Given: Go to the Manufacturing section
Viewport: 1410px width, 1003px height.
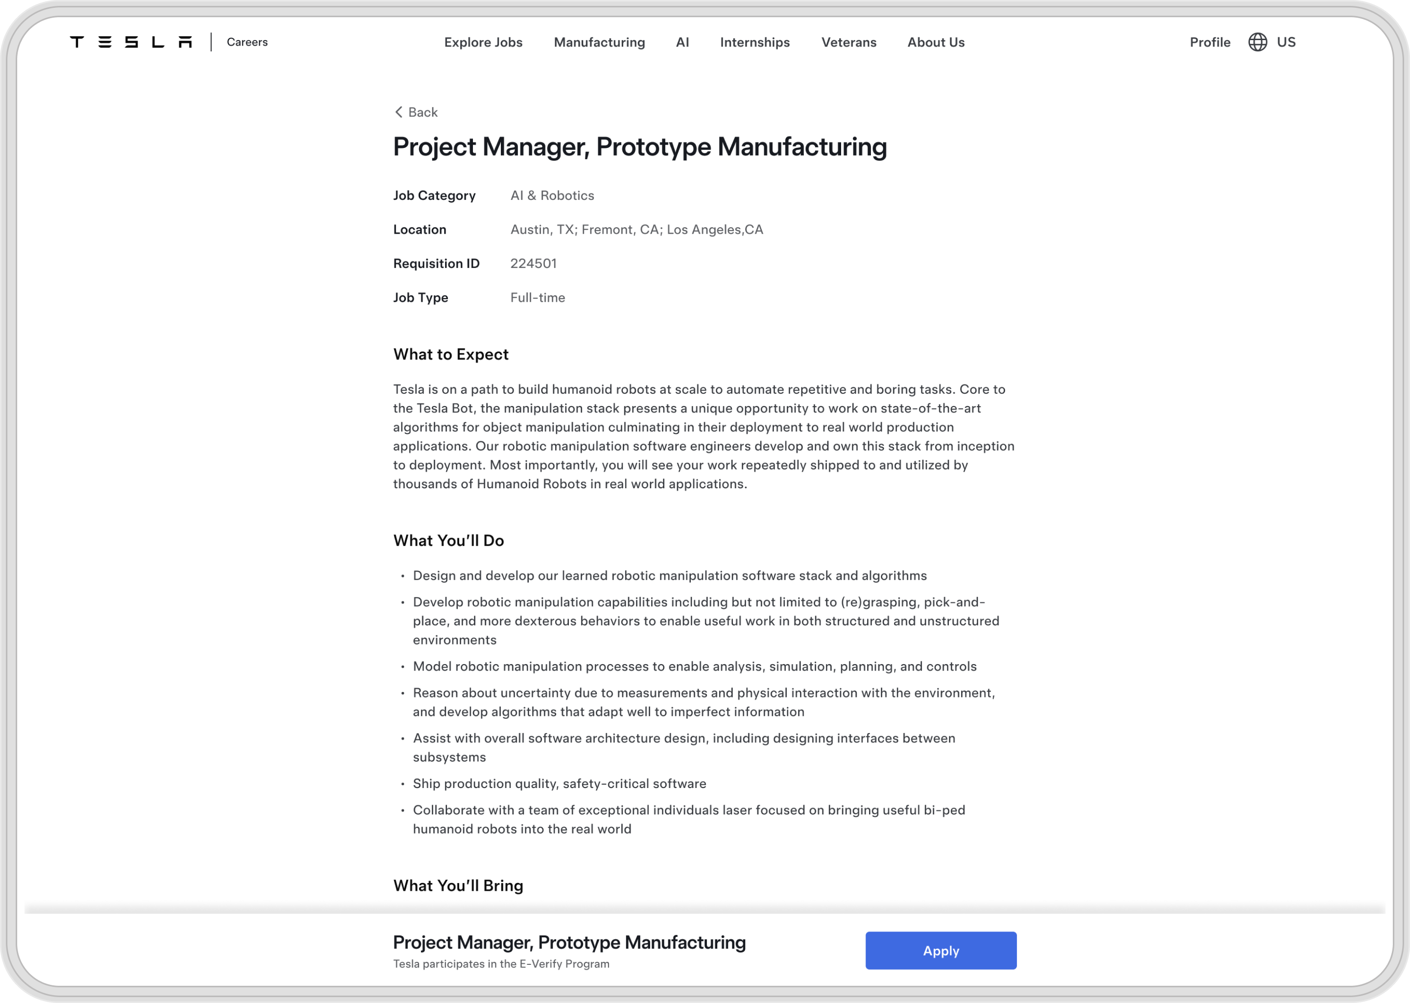Looking at the screenshot, I should tap(599, 42).
